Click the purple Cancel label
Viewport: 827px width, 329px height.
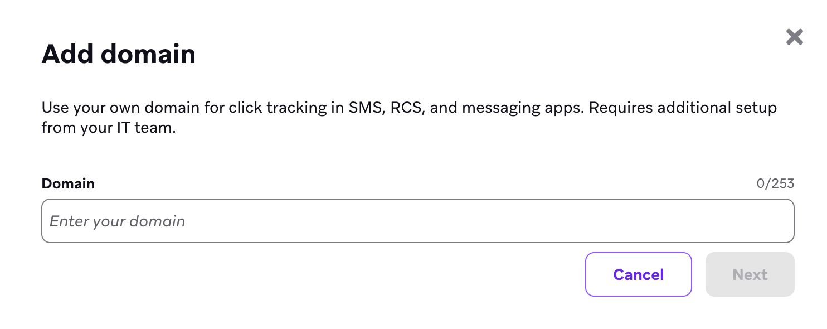pyautogui.click(x=638, y=274)
